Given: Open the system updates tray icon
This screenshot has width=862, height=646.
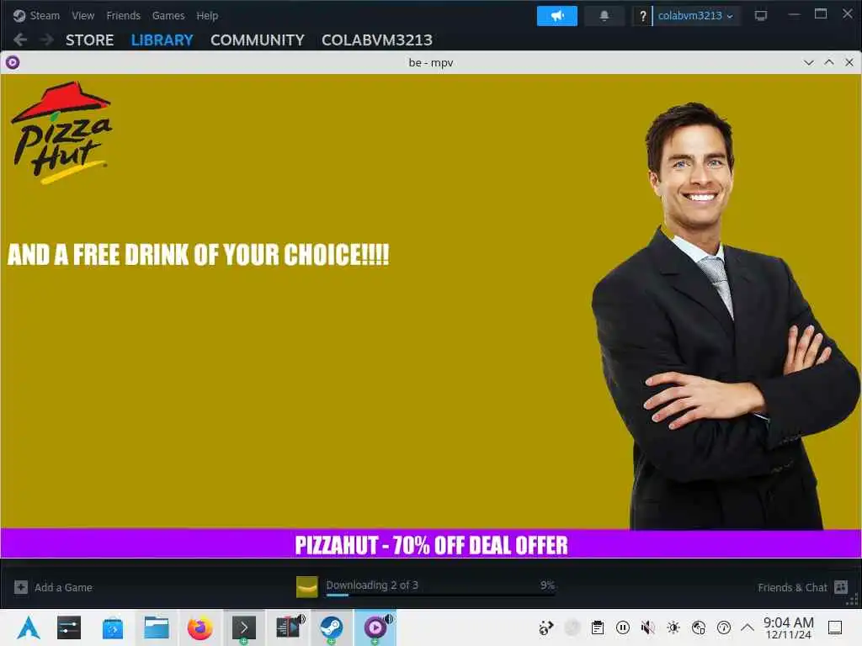Looking at the screenshot, I should (724, 627).
